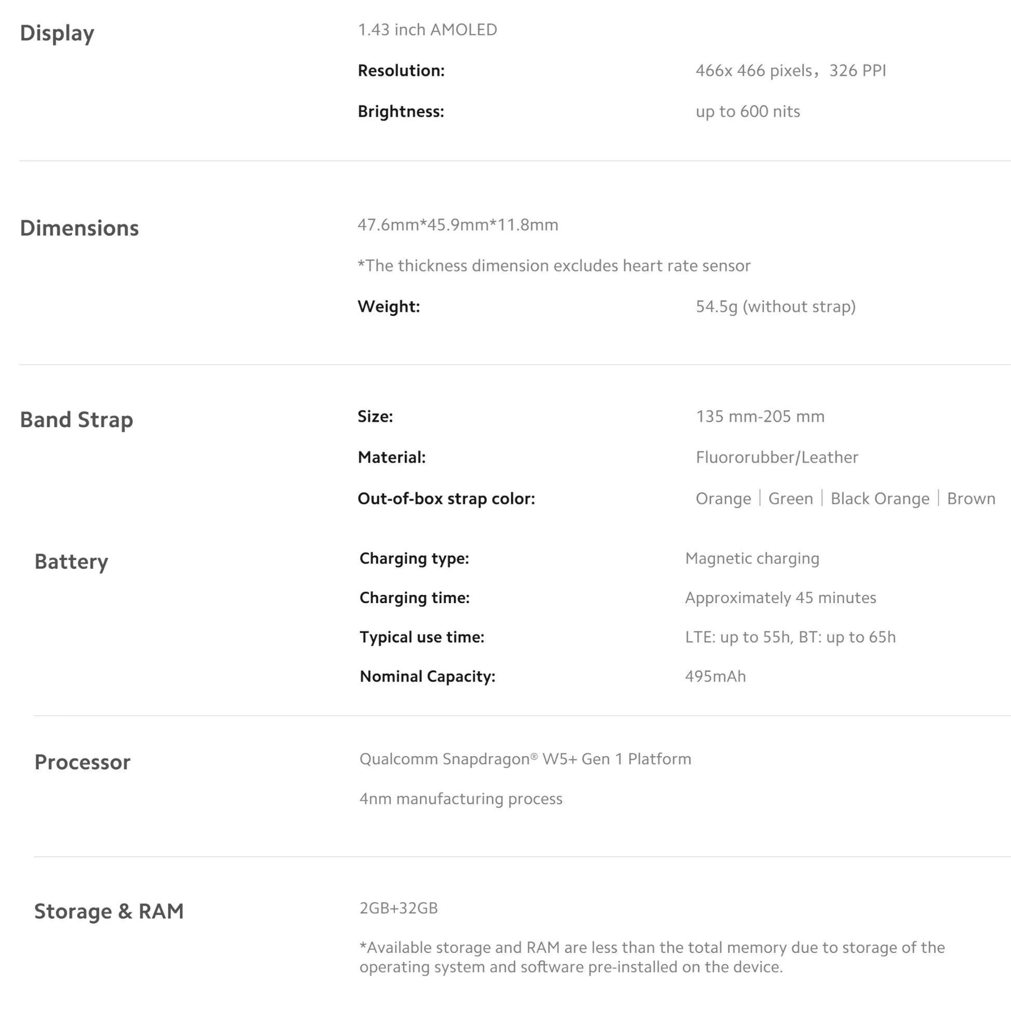Click the 54.5g weight value
1011x1011 pixels.
coord(776,307)
